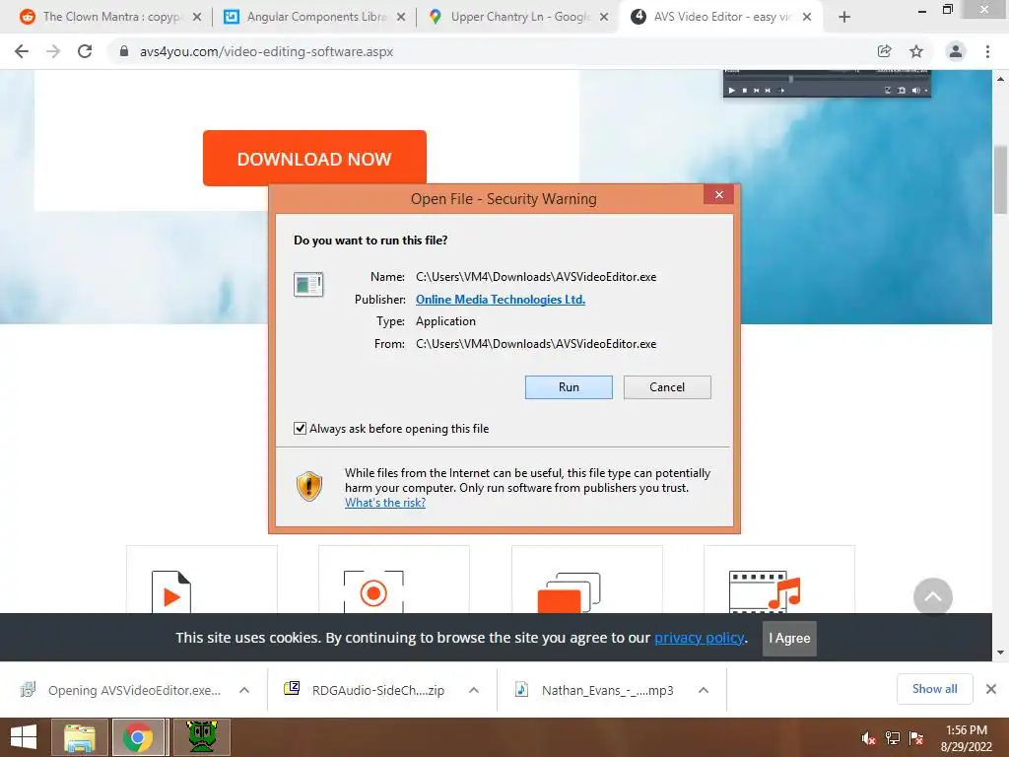Expand options for the Nathan_Evans mp3 download
1009x757 pixels.
coord(704,690)
